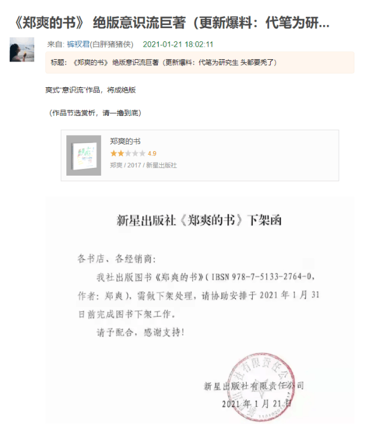Open the 裤衩君 author profile link

tap(78, 44)
